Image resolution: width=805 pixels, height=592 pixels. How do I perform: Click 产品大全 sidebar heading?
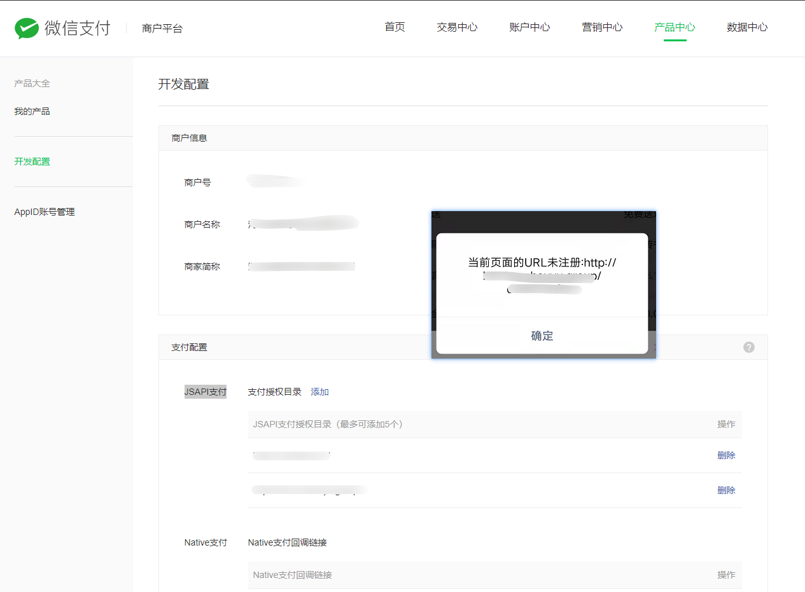32,83
